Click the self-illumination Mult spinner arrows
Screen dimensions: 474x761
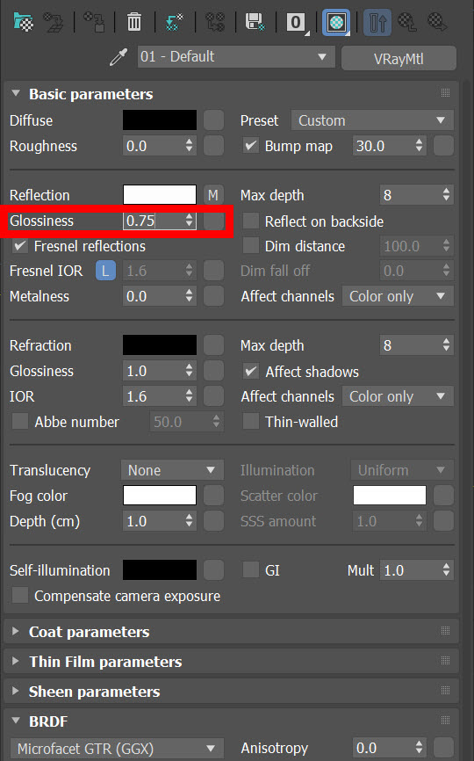[447, 570]
